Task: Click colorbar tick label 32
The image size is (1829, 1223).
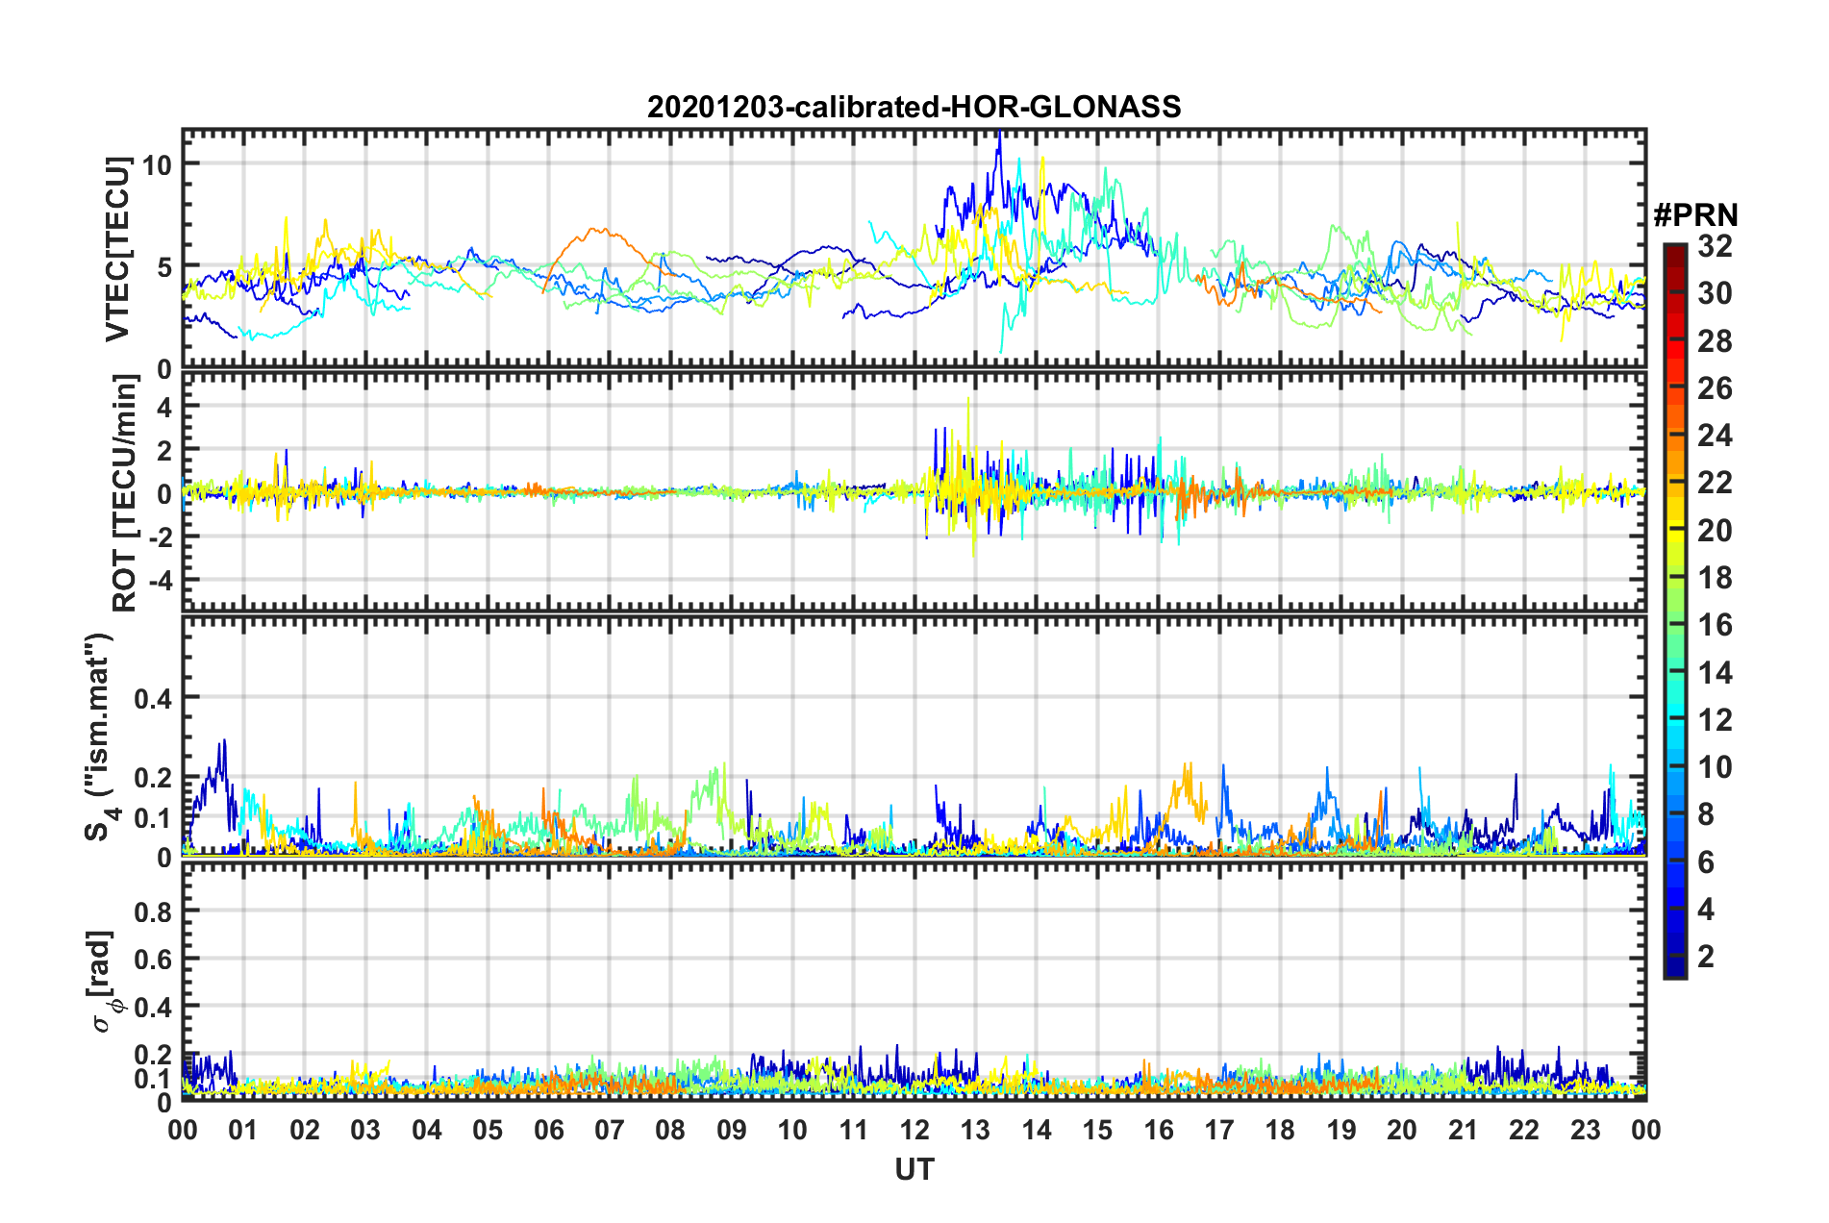Action: pos(1715,246)
